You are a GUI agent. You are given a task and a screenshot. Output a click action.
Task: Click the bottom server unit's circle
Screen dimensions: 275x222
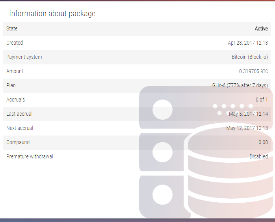[162, 195]
